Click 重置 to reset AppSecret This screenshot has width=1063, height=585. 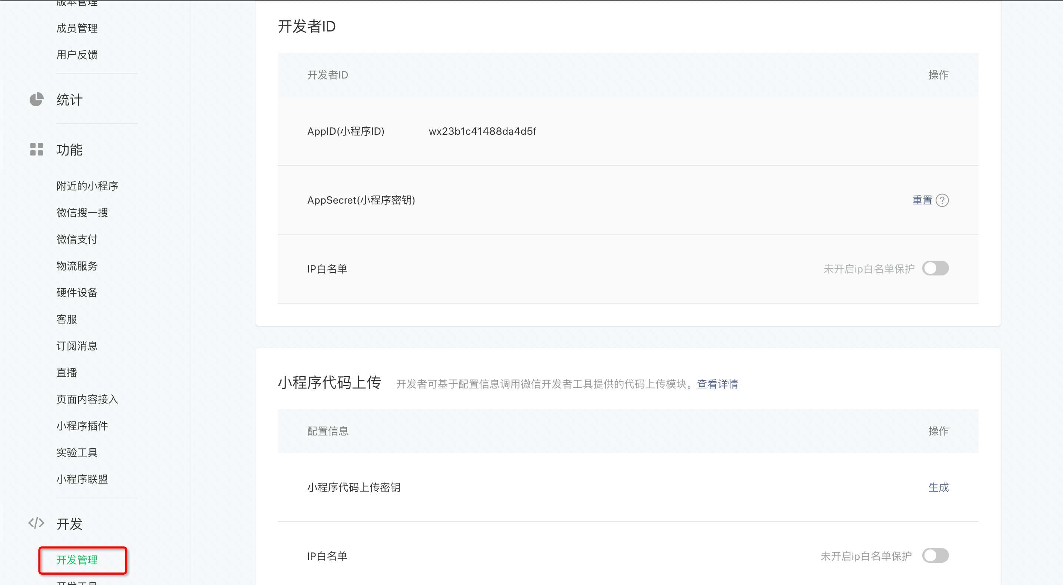pyautogui.click(x=922, y=201)
